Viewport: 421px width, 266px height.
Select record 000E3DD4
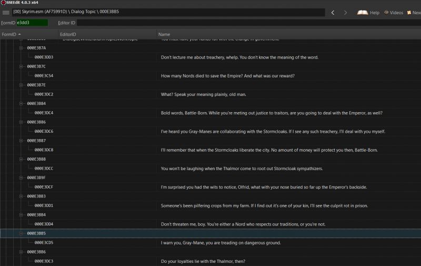tap(44, 224)
